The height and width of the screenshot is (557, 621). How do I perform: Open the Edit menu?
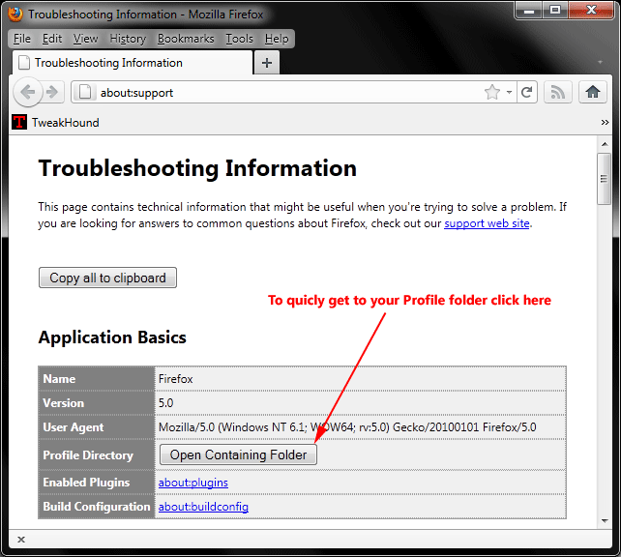tap(52, 39)
